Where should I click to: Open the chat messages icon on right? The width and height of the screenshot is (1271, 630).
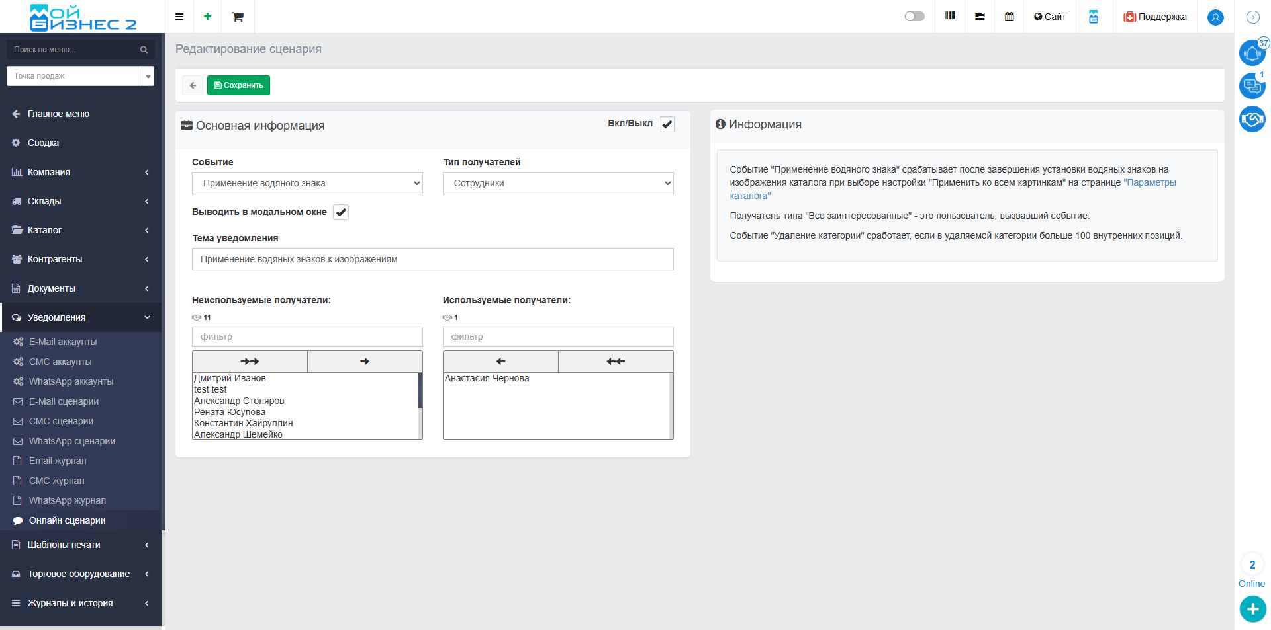point(1252,86)
